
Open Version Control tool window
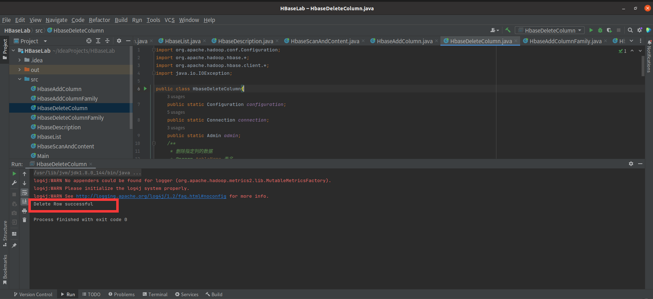(x=33, y=294)
